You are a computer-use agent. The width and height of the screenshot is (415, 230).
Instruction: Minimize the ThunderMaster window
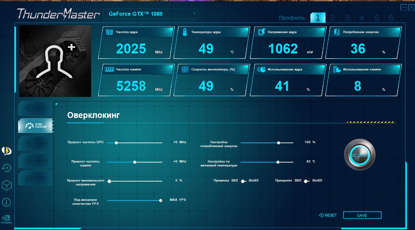point(404,7)
